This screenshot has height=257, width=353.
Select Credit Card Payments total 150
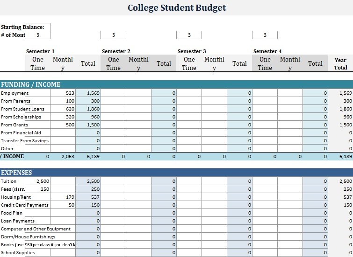tap(88, 205)
